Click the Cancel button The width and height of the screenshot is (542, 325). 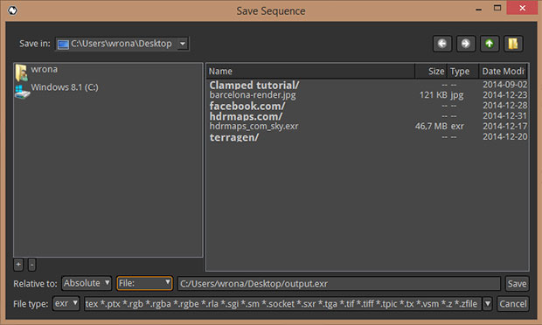click(x=513, y=304)
